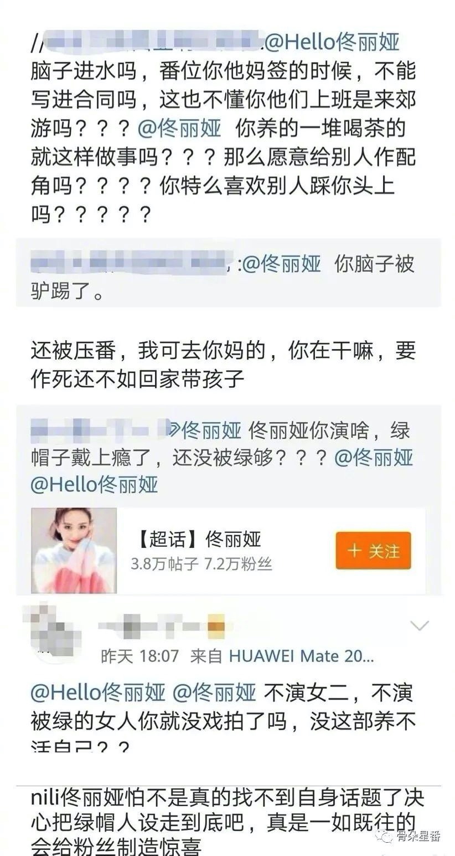Tap @Hello佟丽娅 mention in the 昨天 18:07 post
Screen dimensions: 455x856
pyautogui.click(x=98, y=693)
